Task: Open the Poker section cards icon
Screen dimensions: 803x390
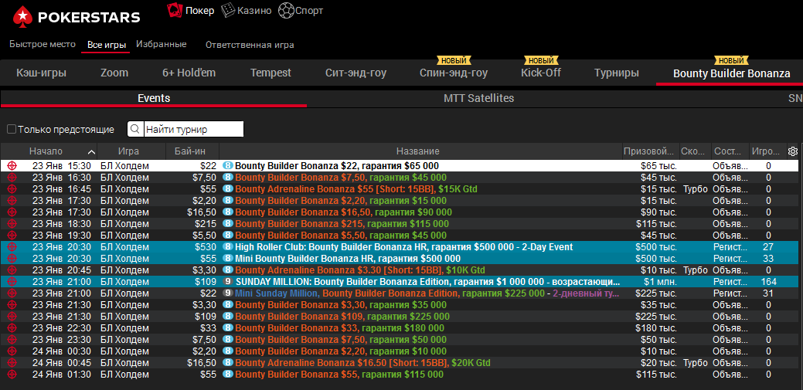Action: pyautogui.click(x=175, y=10)
